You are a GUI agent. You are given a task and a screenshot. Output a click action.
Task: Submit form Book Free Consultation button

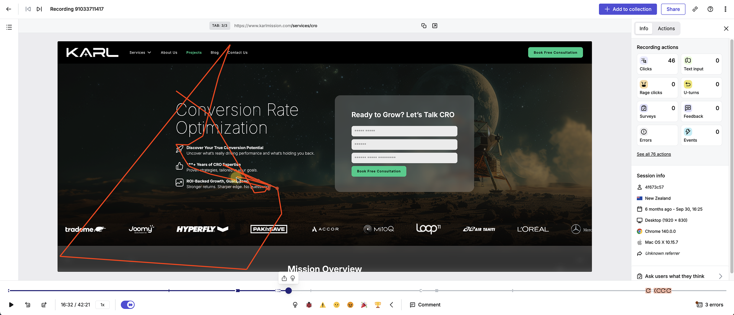[x=379, y=171]
